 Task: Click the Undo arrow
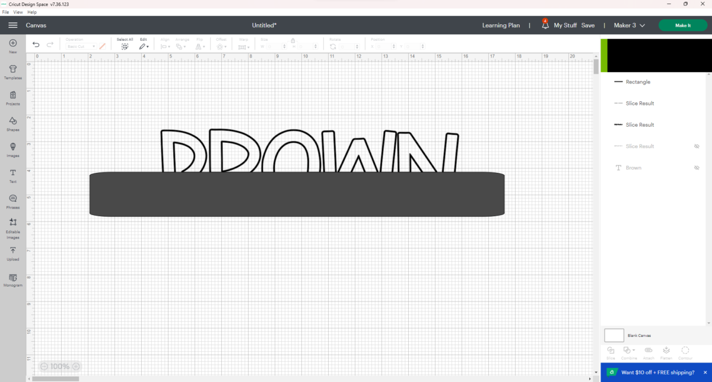(36, 44)
